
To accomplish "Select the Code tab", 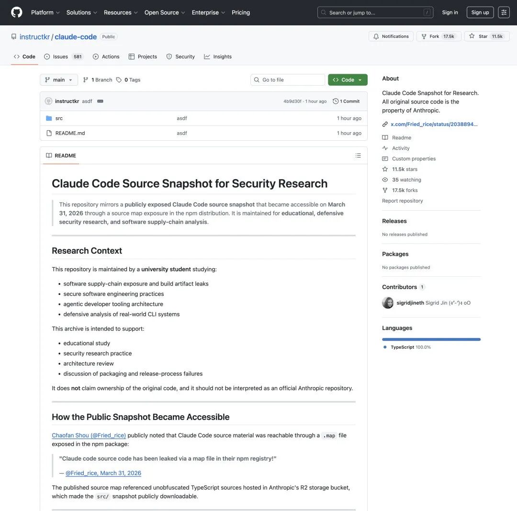I will [24, 57].
